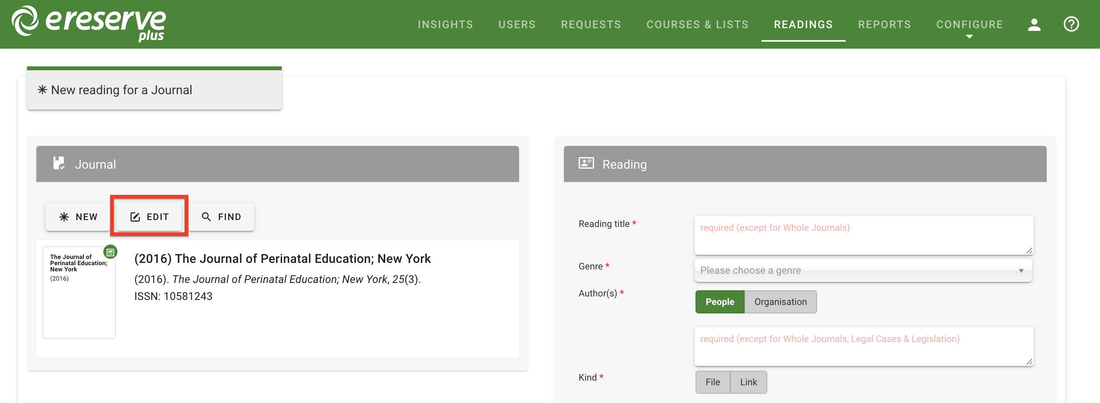The width and height of the screenshot is (1100, 403).
Task: Click the Journal of Perinatal Education cover thumbnail
Action: coord(79,295)
